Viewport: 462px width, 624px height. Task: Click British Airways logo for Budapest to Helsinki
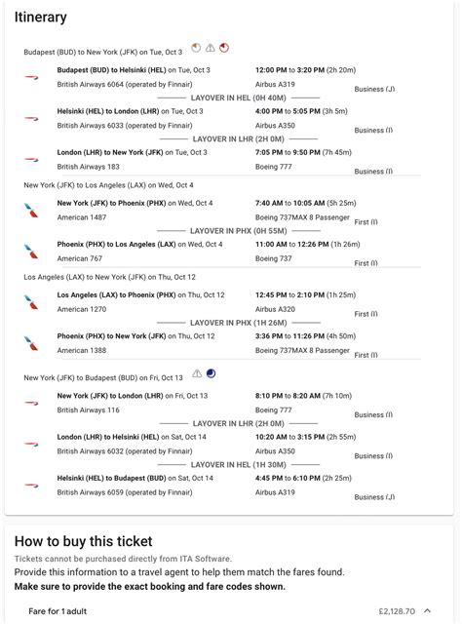coord(31,77)
